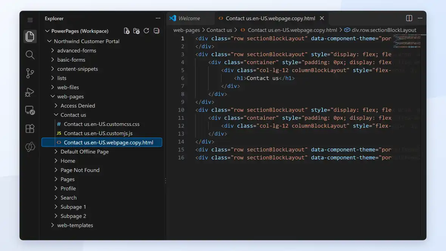Click div.row.sectionBlockLayout breadcrumb
The height and width of the screenshot is (251, 446).
384,30
